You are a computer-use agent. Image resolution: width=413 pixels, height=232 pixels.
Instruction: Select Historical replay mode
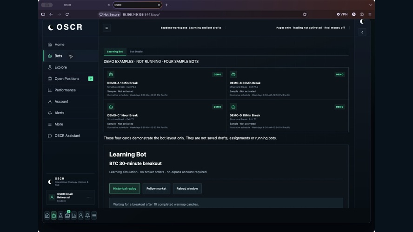coord(125,188)
